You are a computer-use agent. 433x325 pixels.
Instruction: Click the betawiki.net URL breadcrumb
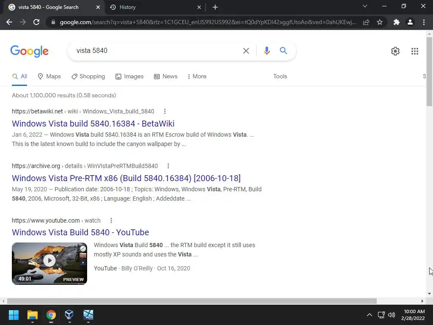pos(83,111)
